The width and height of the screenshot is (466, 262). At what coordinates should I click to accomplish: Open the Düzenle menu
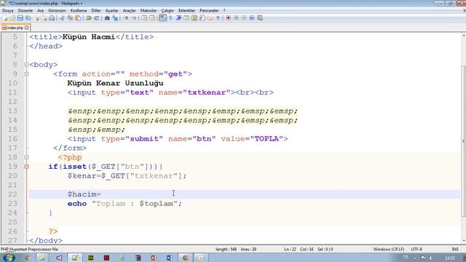click(x=25, y=11)
